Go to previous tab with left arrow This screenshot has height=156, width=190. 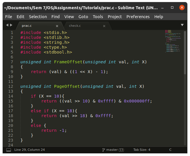(x=7, y=25)
